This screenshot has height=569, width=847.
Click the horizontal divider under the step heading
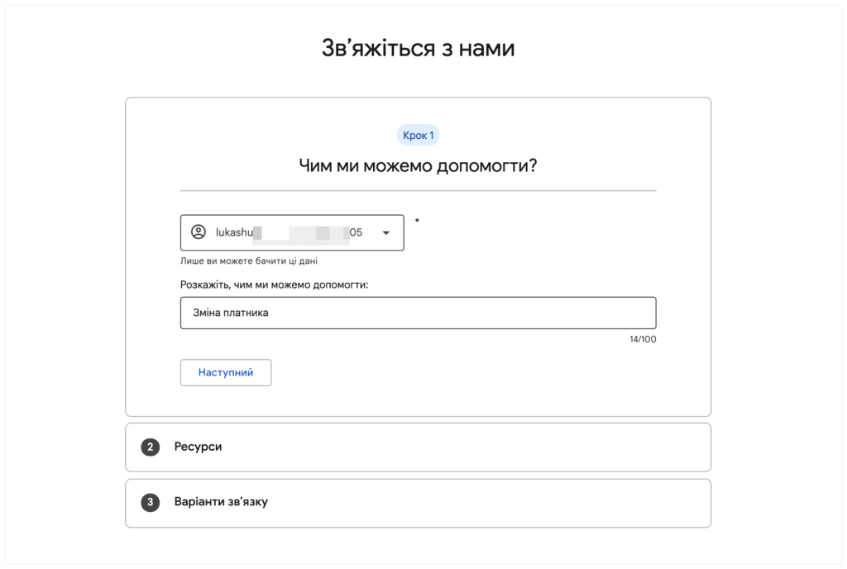point(418,189)
